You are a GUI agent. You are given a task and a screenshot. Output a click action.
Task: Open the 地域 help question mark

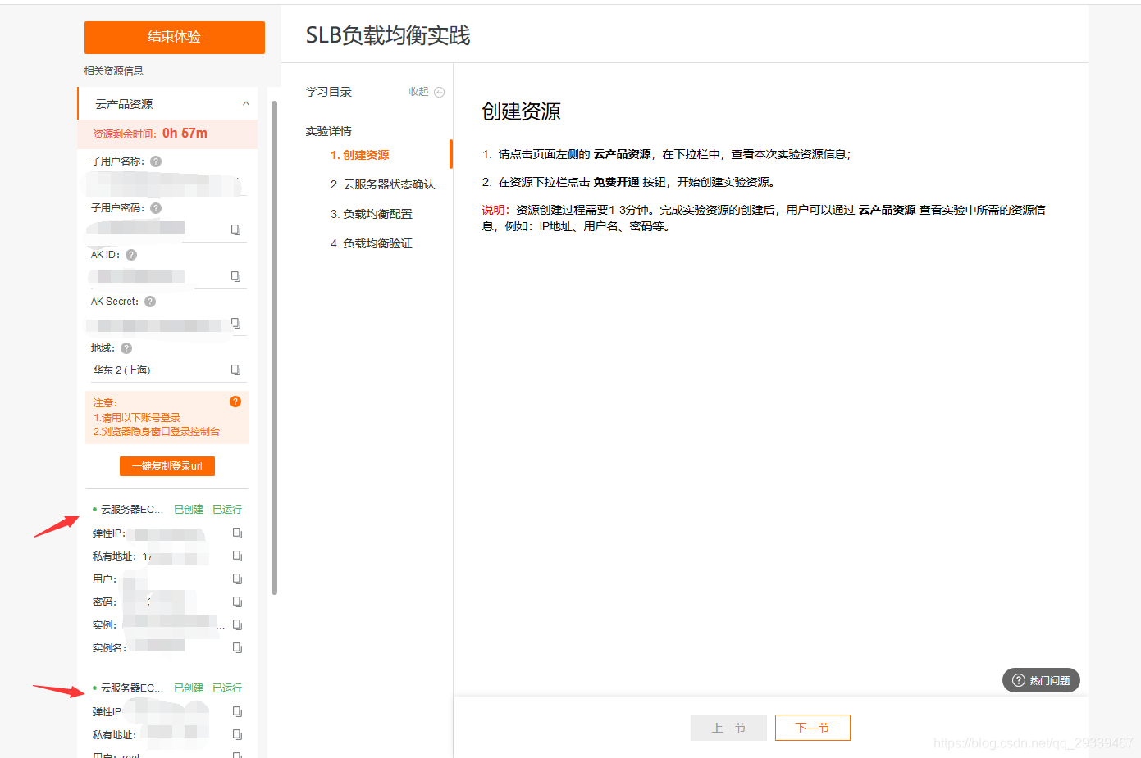pos(125,347)
